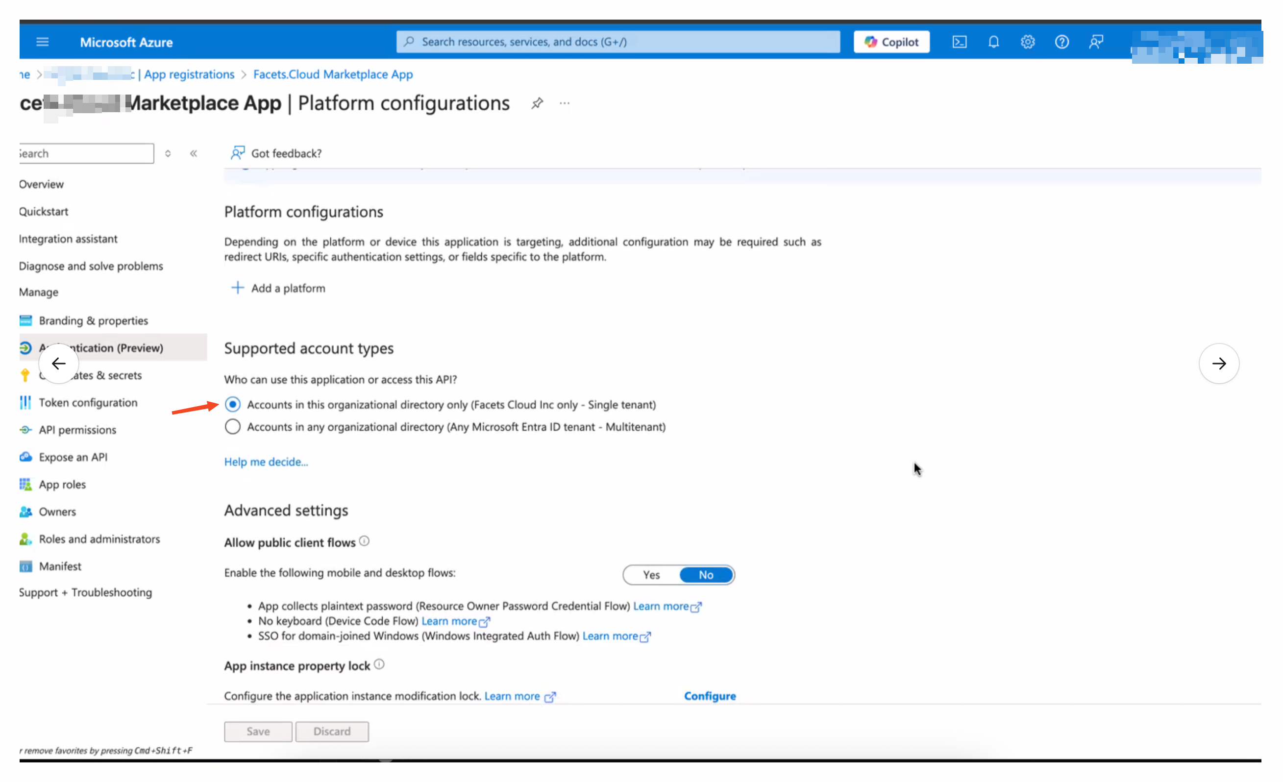
Task: Open portal settings gear
Action: (x=1027, y=42)
